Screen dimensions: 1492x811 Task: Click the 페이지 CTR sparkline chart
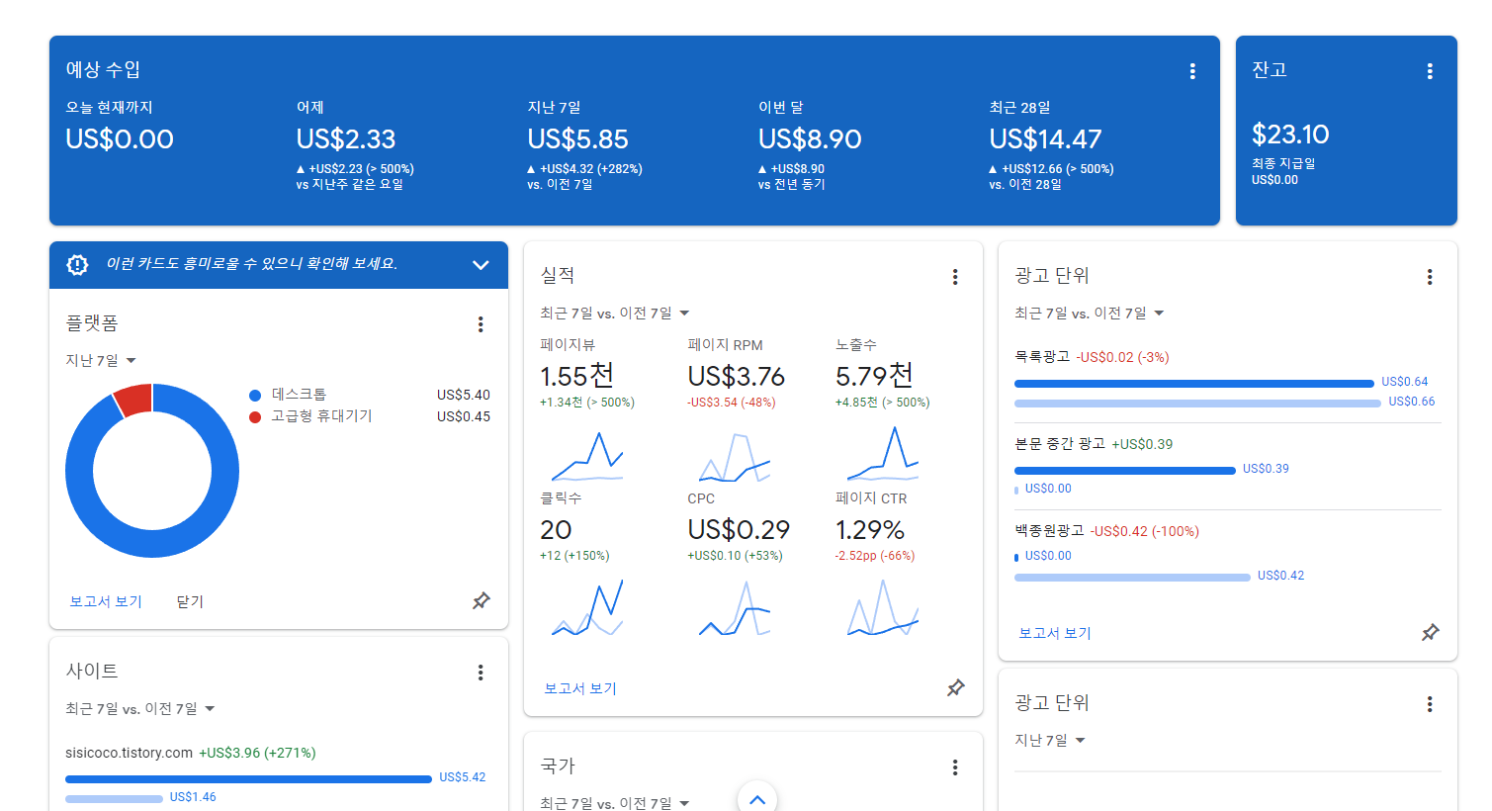pos(883,607)
